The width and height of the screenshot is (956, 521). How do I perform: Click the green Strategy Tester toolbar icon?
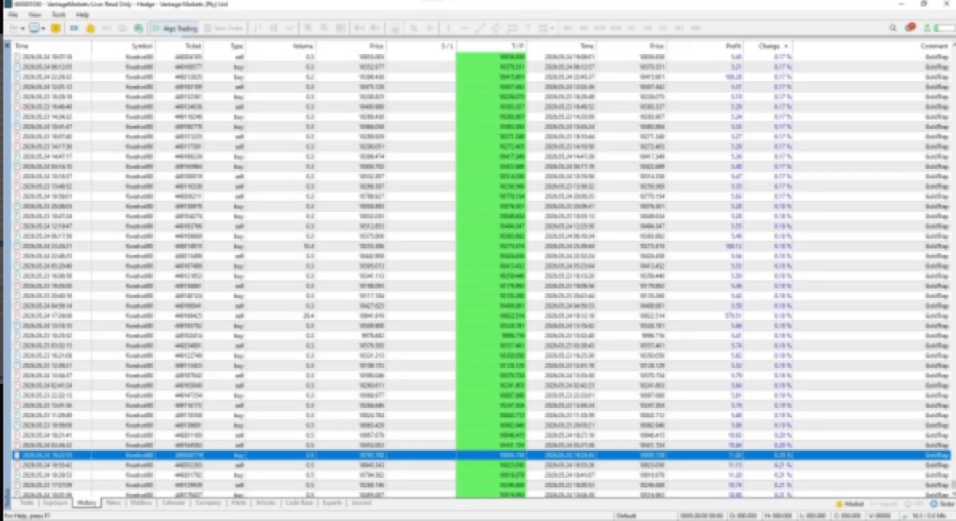click(x=139, y=28)
